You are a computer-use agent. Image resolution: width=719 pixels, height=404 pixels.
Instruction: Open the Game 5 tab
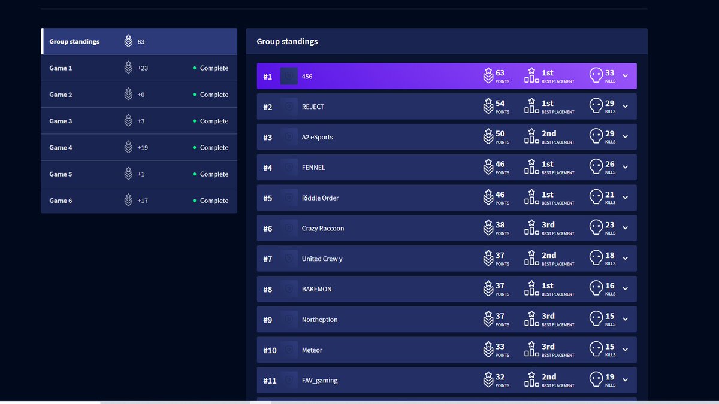pos(139,174)
